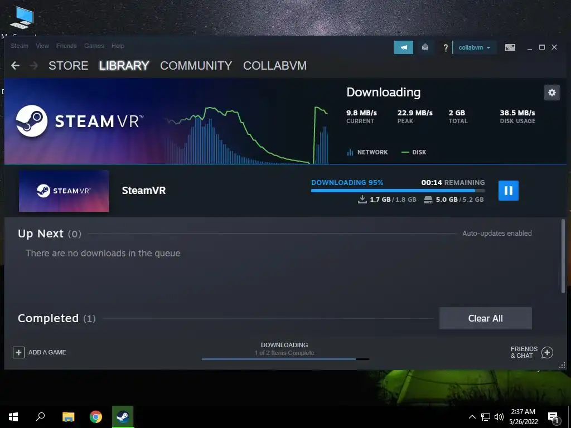This screenshot has height=428, width=571.
Task: Click the 00:14 REMAINING text
Action: coord(453,182)
